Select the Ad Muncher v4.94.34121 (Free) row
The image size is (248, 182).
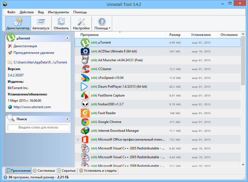pos(158,60)
